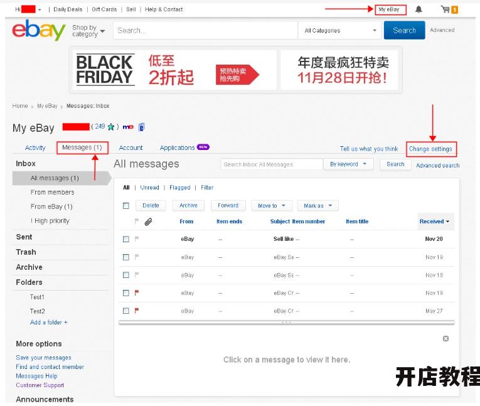Viewport: 480px width, 406px height.
Task: Select High priority messages
Action: point(50,221)
